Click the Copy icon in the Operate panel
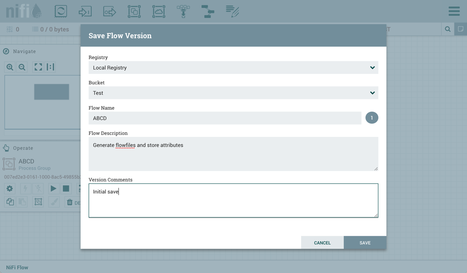 click(x=9, y=202)
